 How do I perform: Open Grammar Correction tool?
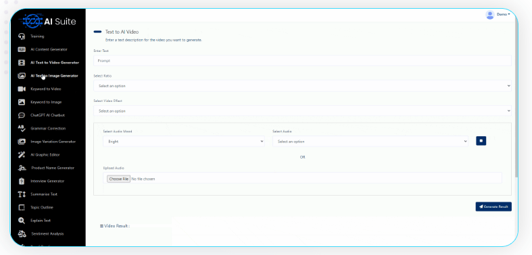pos(48,128)
